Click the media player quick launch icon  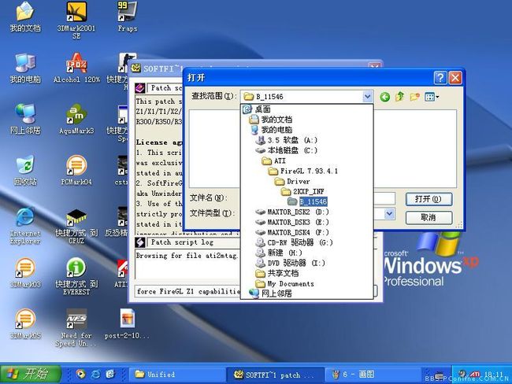[80, 375]
